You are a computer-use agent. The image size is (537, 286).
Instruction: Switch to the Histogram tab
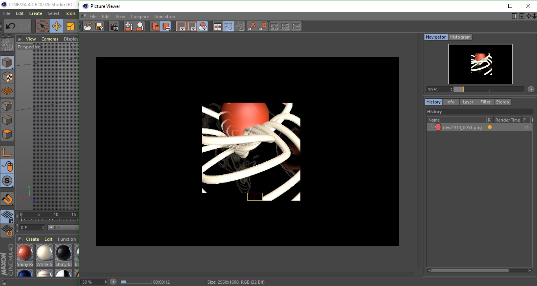[460, 37]
